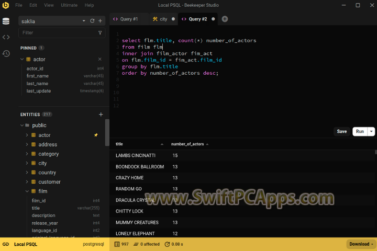Select the LONELY ELEPHANT result cell
Viewport: 377px width, 251px height.
click(x=135, y=233)
